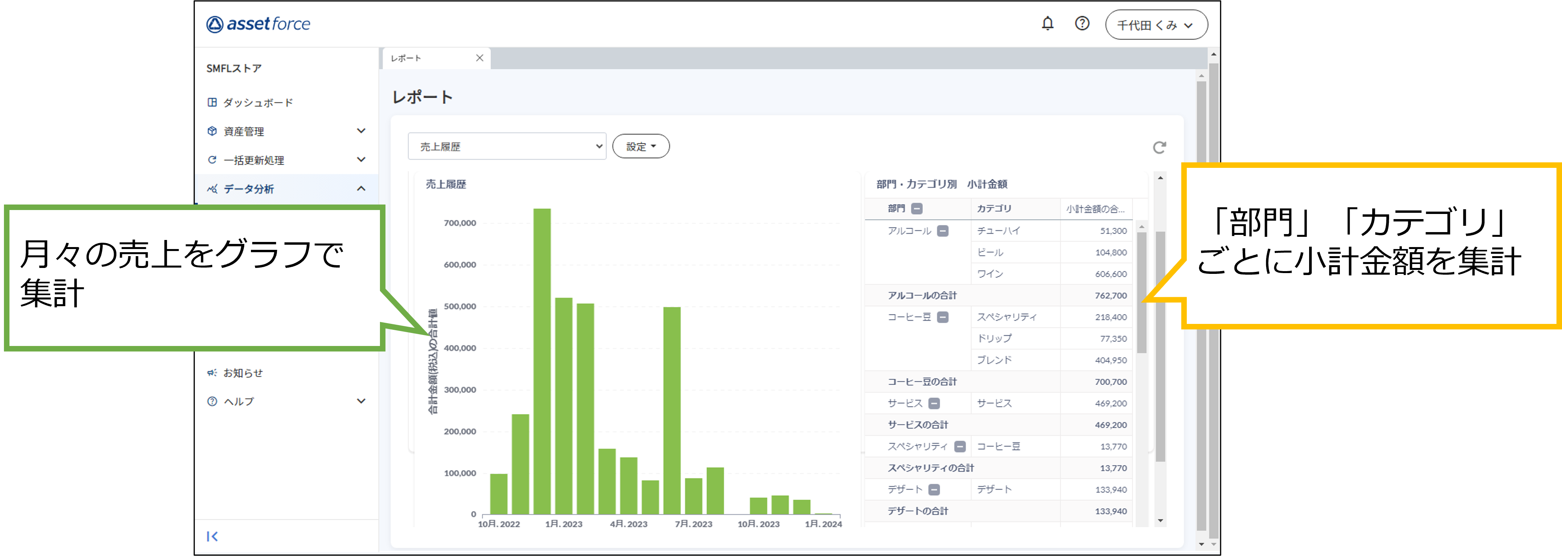
Task: Collapse the sidebar with arrow icon
Action: coord(212,536)
